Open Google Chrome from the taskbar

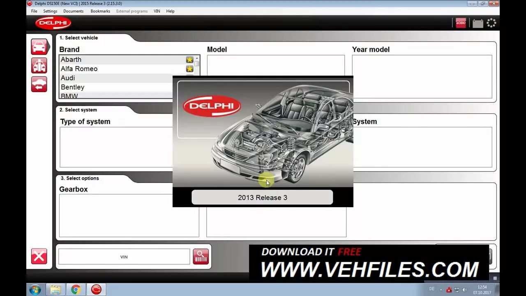coord(76,289)
